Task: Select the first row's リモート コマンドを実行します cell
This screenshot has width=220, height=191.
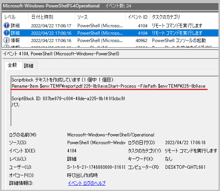Action: pos(177,26)
